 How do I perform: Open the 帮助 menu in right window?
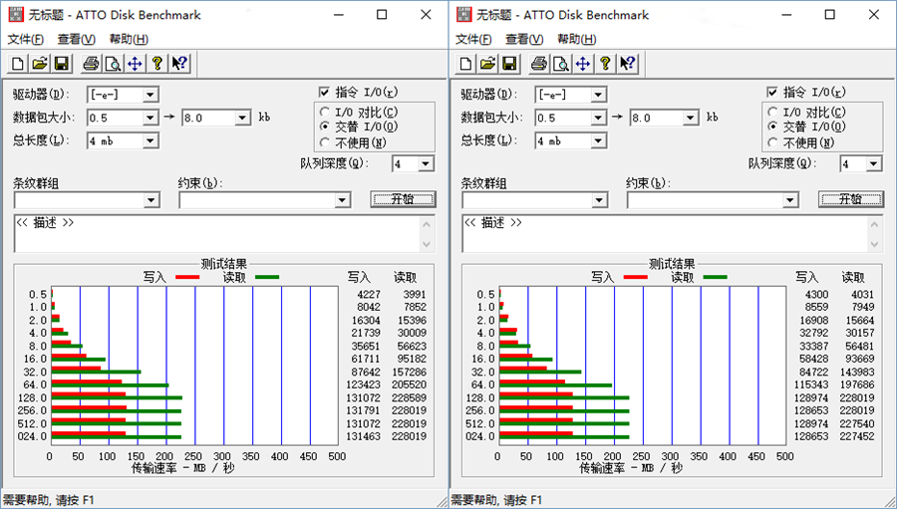[577, 39]
